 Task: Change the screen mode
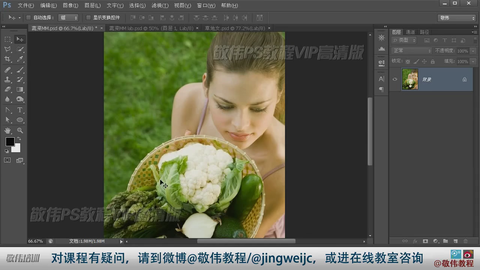[x=20, y=160]
